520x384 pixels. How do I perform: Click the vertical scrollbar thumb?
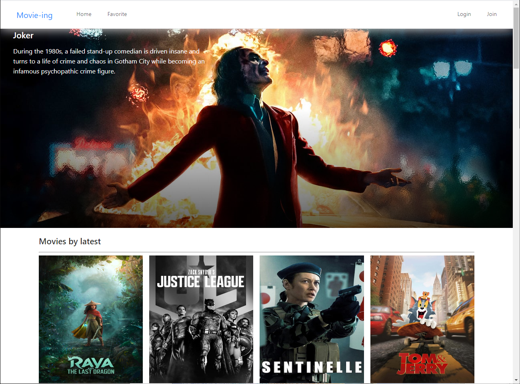pyautogui.click(x=516, y=38)
